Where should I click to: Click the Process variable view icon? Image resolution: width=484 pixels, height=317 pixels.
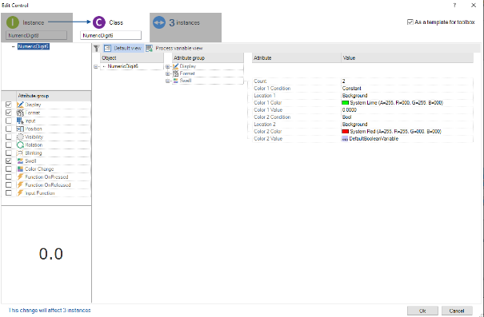point(150,48)
